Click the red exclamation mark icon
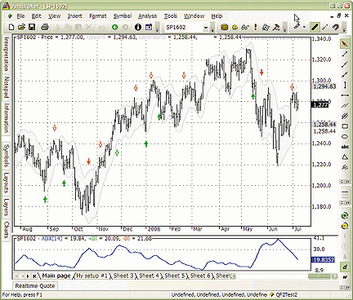The image size is (353, 300). coord(255,27)
